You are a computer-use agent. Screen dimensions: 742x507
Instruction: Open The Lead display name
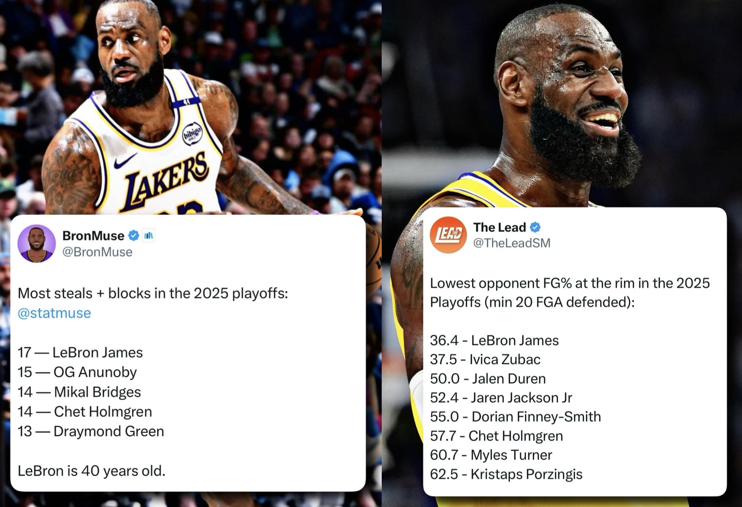[x=499, y=227]
